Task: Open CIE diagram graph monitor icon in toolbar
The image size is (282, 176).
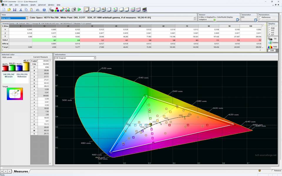Action: click(115, 9)
